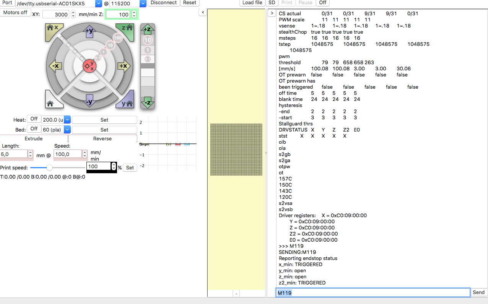Open the serial port dropdown
Viewport: 488px width, 304px height.
point(99,3)
